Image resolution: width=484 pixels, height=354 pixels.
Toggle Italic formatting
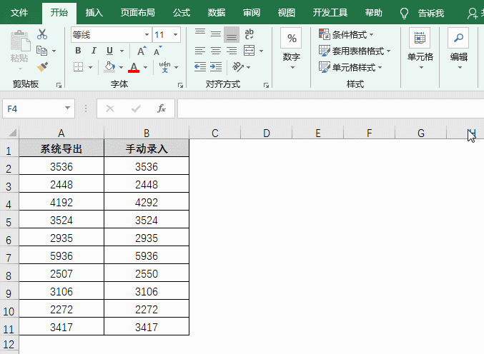pos(94,51)
